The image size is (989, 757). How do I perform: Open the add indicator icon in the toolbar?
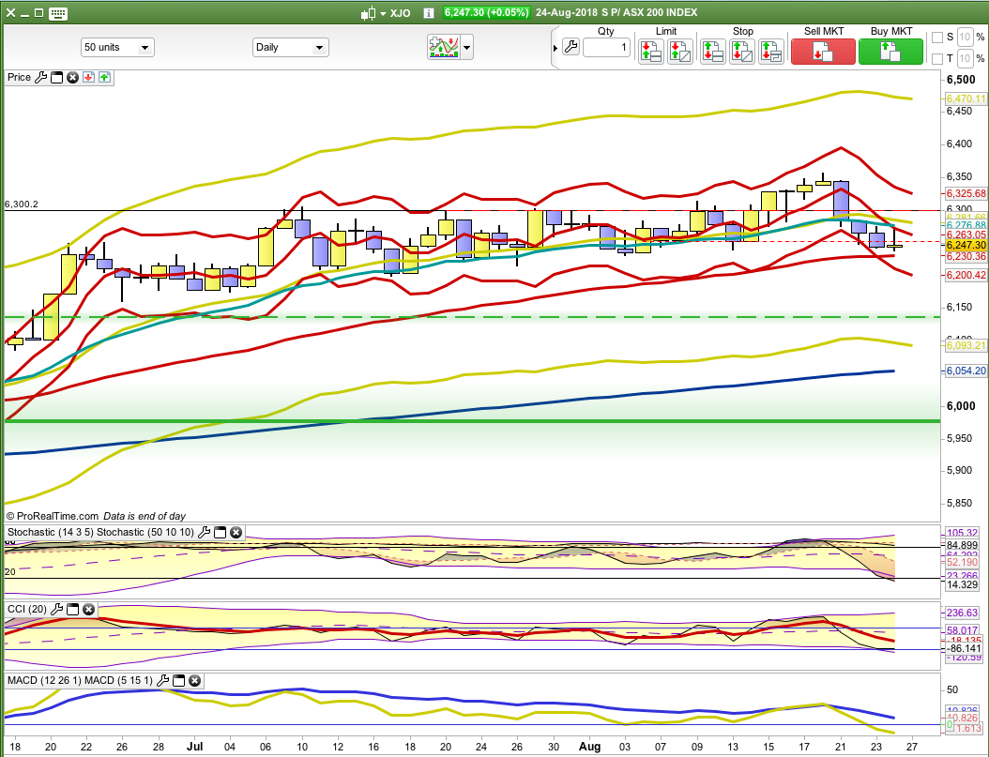click(444, 47)
